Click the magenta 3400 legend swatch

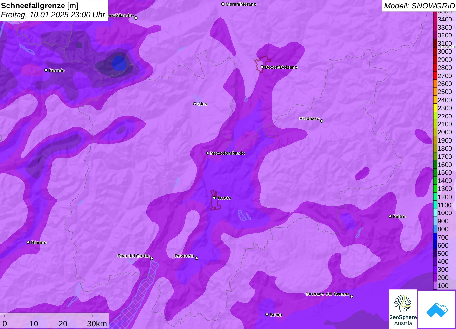point(435,19)
